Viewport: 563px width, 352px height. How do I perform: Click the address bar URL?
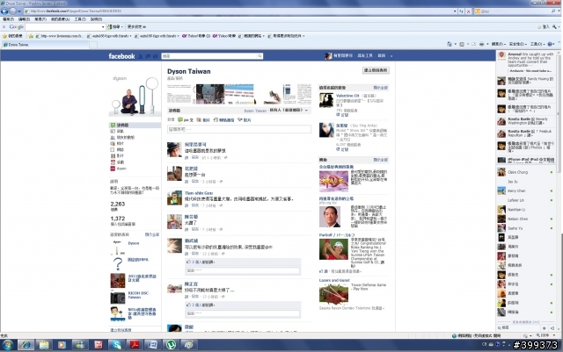[x=76, y=11]
